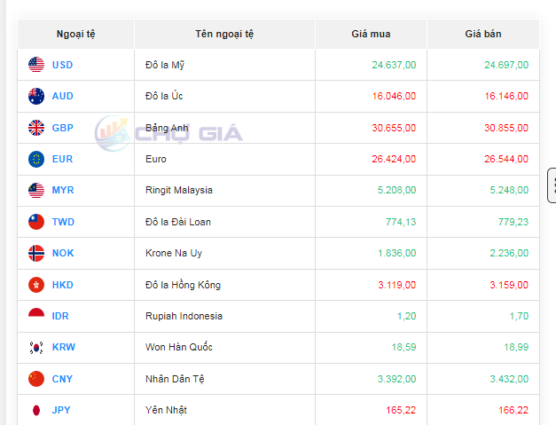556x425 pixels.
Task: Click the Norwegian flag icon
Action: point(36,253)
